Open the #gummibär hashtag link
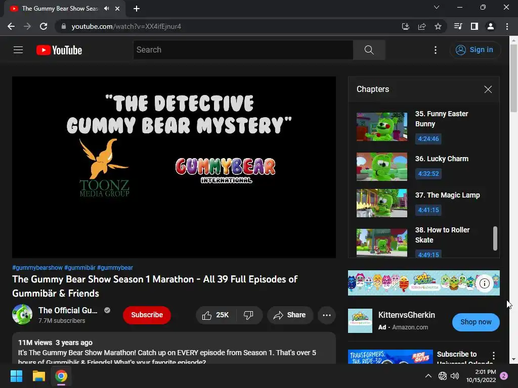This screenshot has width=518, height=388. click(79, 268)
